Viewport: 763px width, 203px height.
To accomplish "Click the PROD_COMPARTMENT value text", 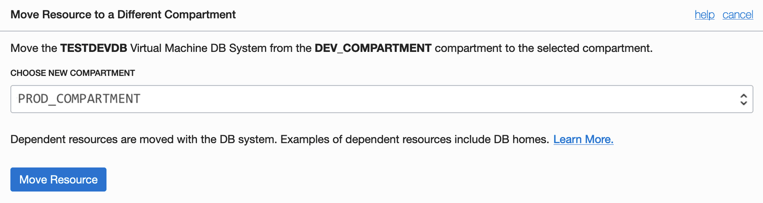I will tap(79, 99).
